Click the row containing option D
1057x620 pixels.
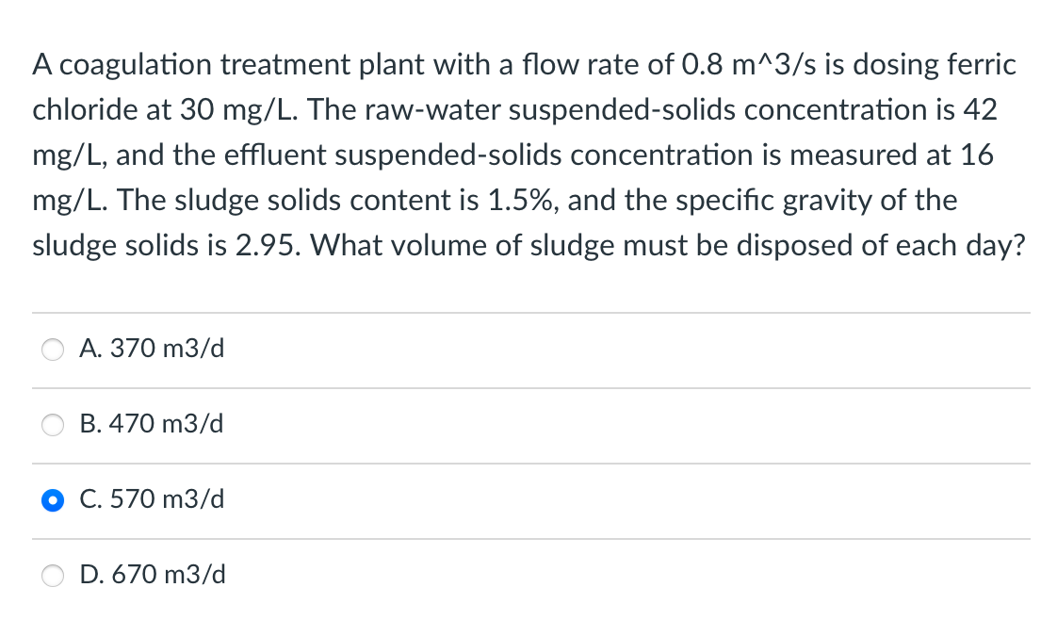click(x=528, y=575)
